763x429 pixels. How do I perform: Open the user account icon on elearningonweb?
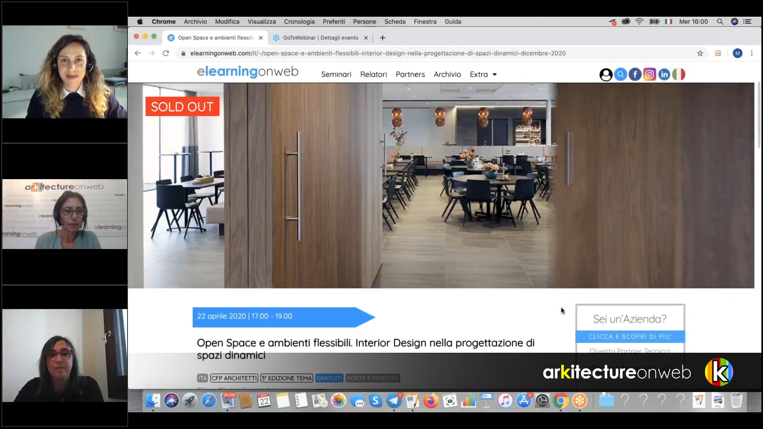coord(606,75)
